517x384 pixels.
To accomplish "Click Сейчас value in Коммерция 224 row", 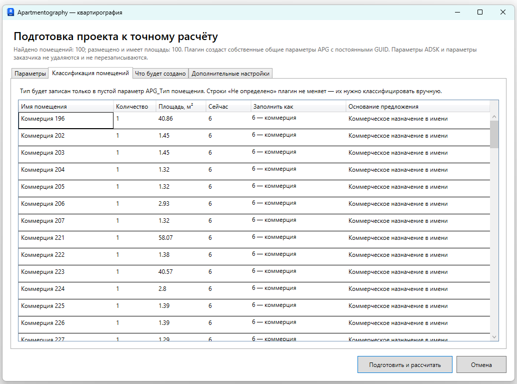I will tap(210, 289).
